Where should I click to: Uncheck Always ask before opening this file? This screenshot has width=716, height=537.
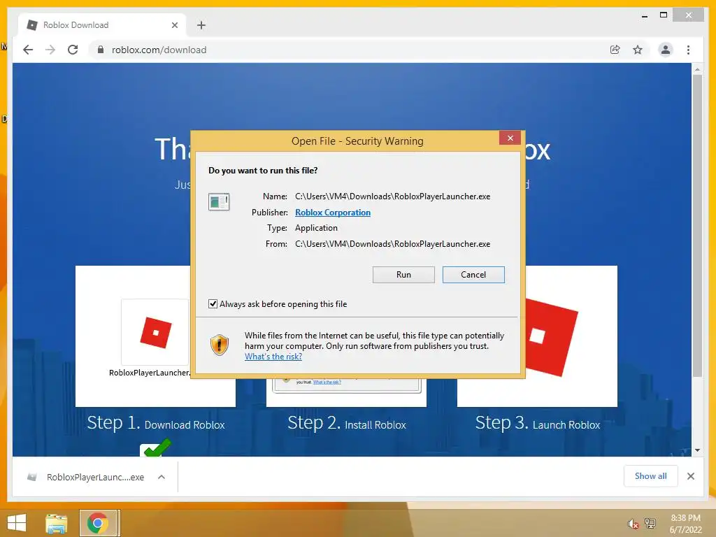(x=213, y=304)
